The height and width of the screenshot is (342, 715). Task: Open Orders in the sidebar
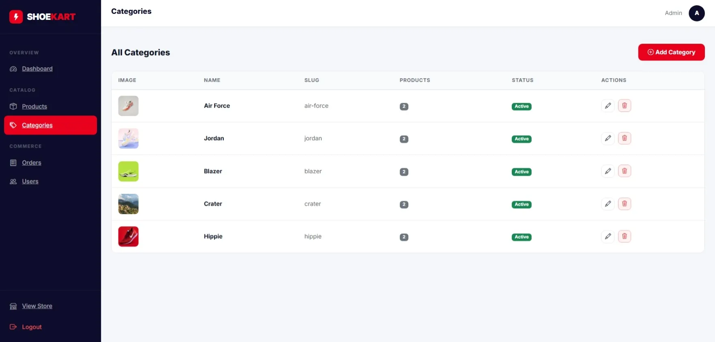(x=32, y=162)
